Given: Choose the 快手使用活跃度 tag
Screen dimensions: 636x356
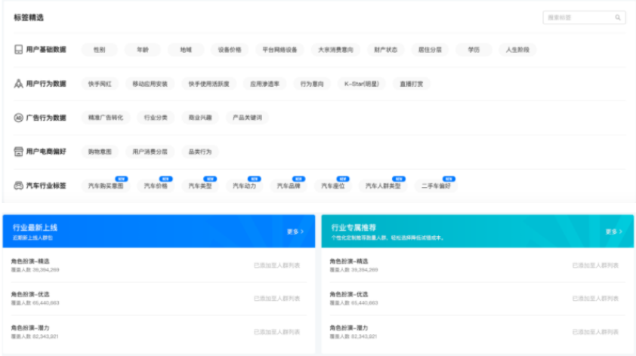Looking at the screenshot, I should pos(209,84).
